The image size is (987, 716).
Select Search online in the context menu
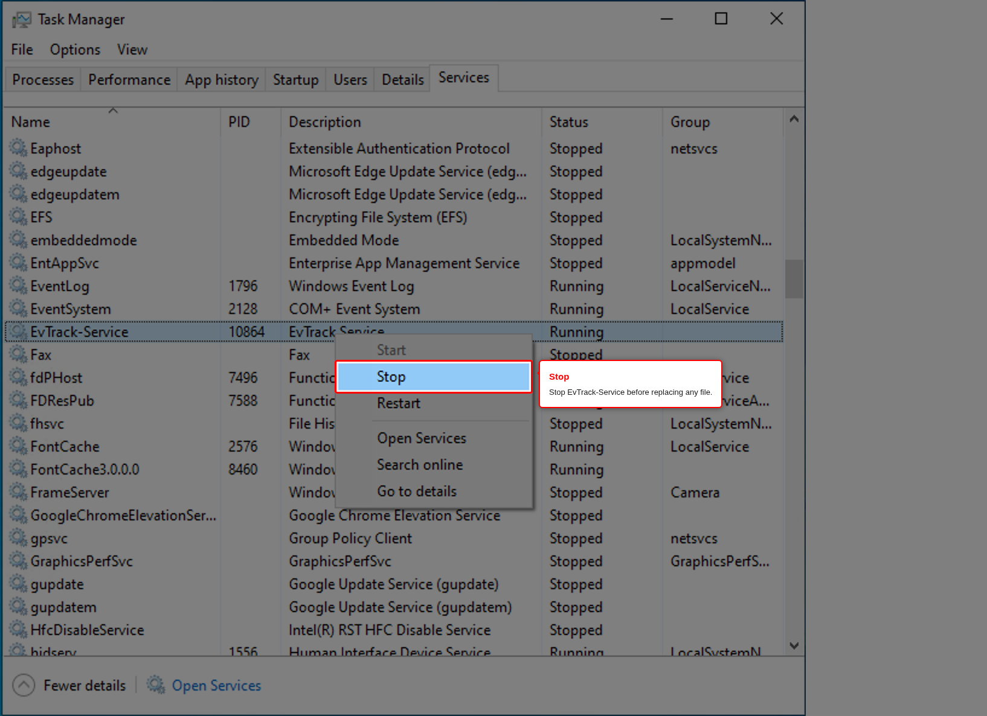click(x=434, y=465)
